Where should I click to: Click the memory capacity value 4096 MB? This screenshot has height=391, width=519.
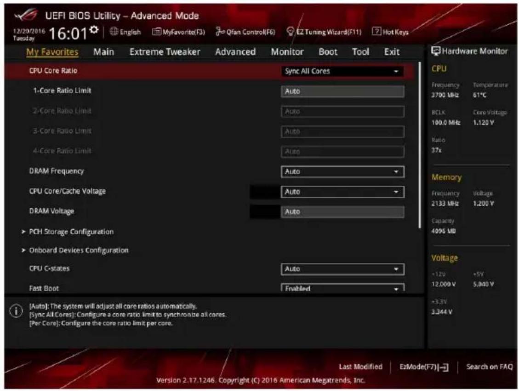pyautogui.click(x=444, y=231)
